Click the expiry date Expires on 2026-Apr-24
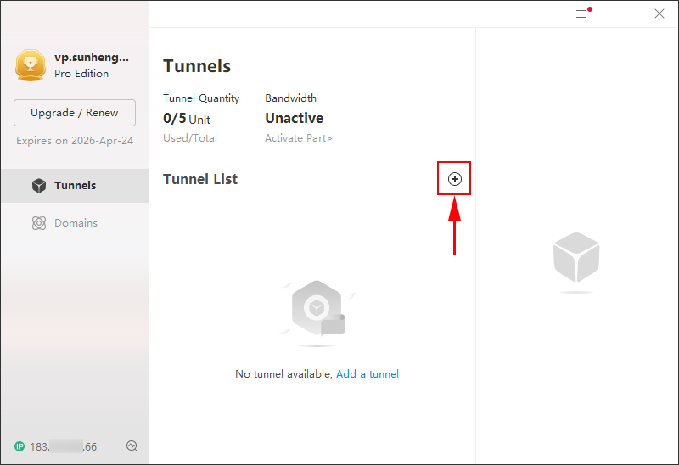The height and width of the screenshot is (465, 679). pos(75,141)
